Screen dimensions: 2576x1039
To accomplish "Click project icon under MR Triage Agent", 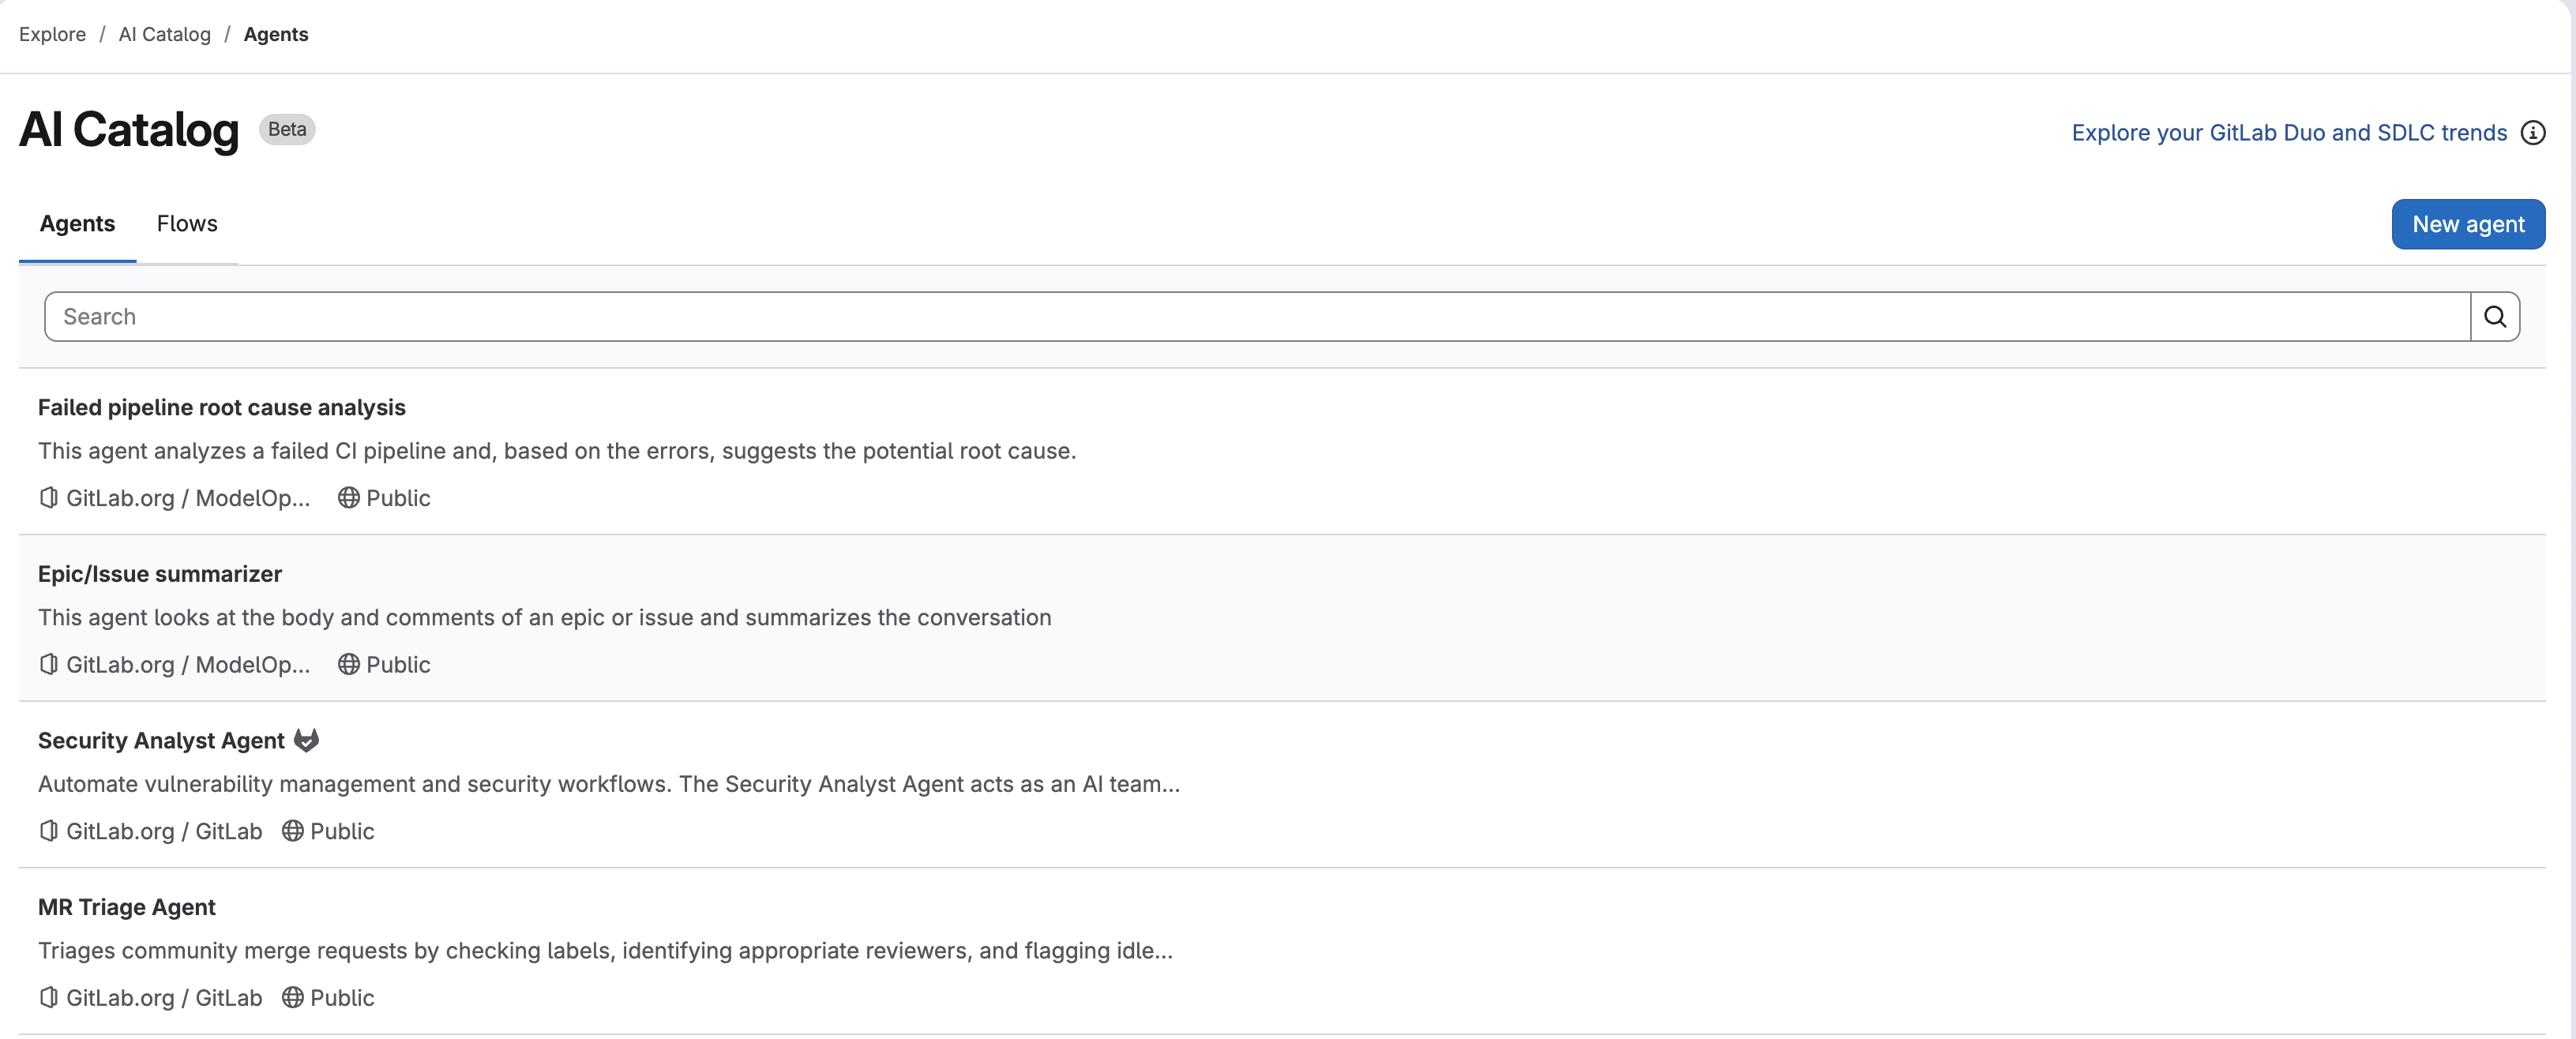I will click(48, 997).
